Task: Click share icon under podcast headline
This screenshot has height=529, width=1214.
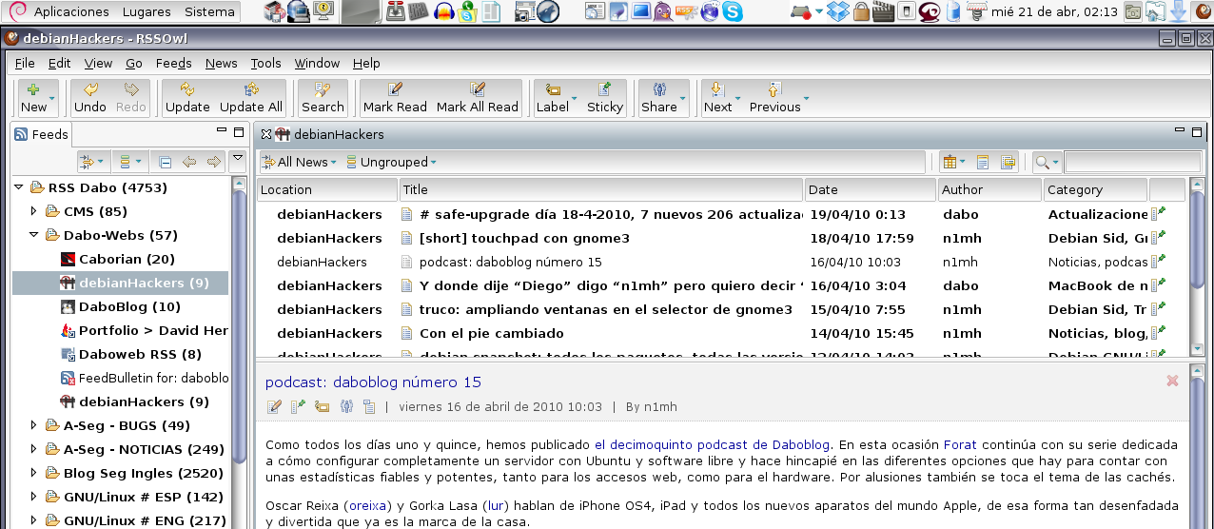Action: click(345, 406)
